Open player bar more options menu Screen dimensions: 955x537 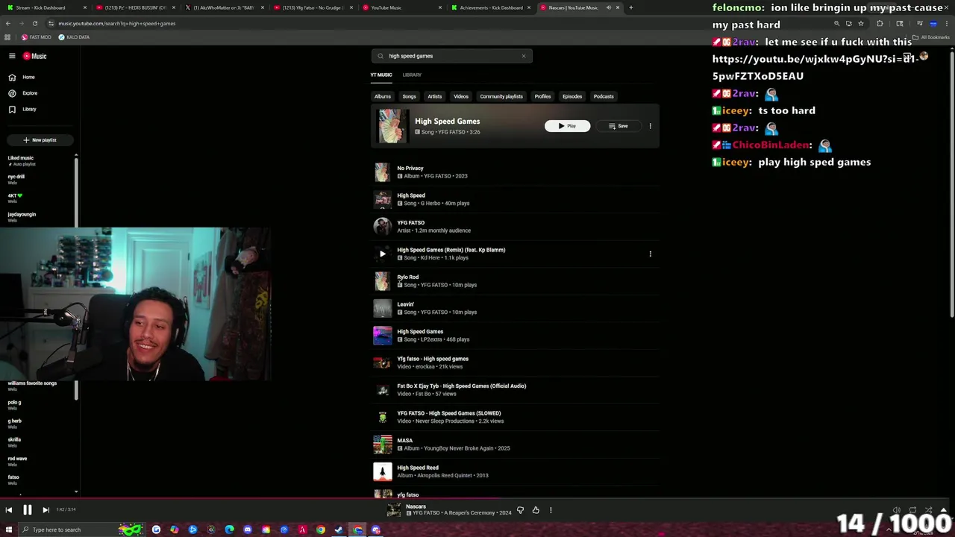coord(551,511)
